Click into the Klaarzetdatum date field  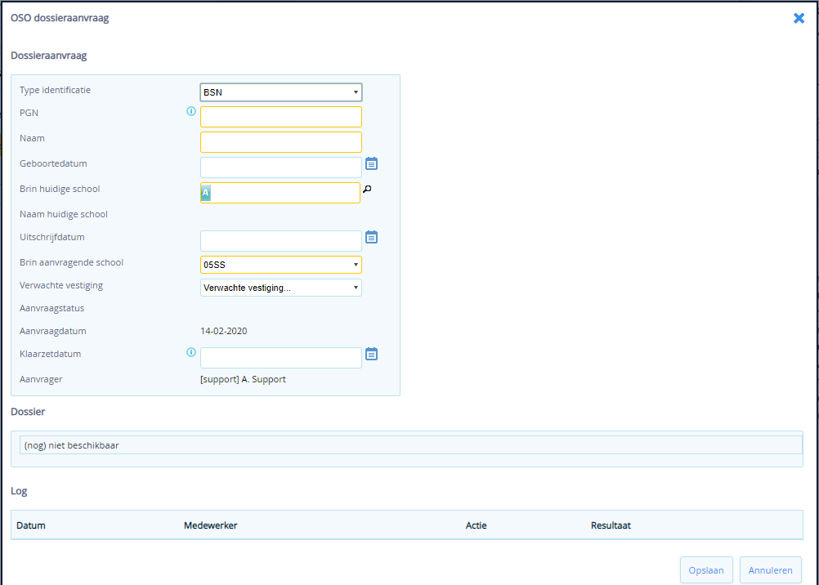point(280,358)
